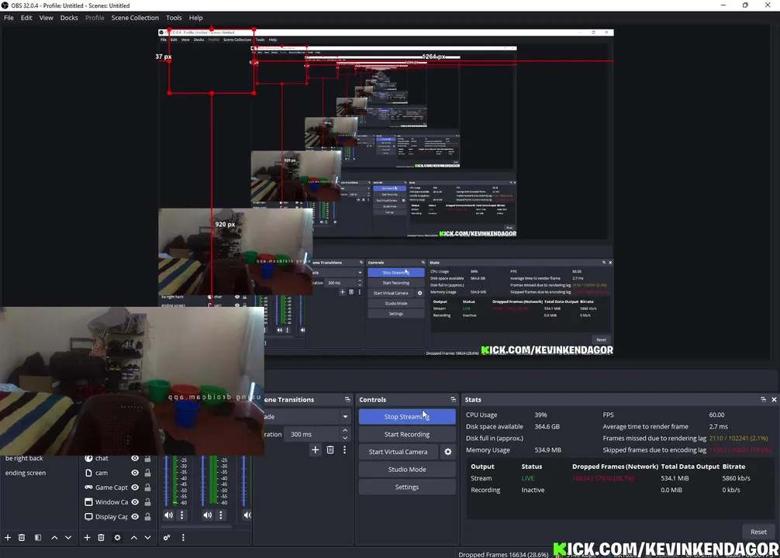Open the Docks menu

click(x=69, y=17)
